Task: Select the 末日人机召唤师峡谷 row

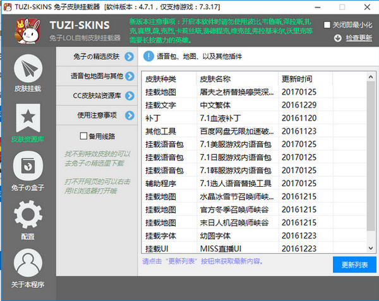Action: click(255, 223)
